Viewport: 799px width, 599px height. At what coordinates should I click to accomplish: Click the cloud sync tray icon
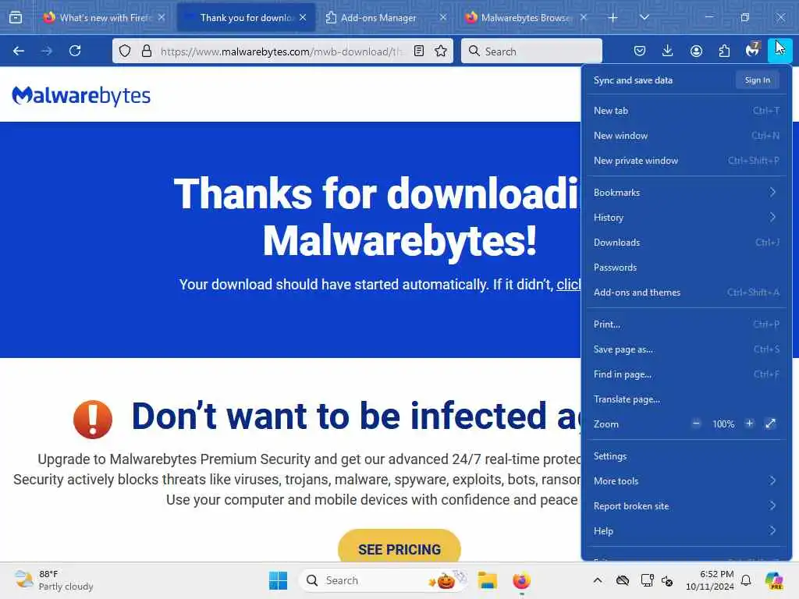(x=623, y=580)
